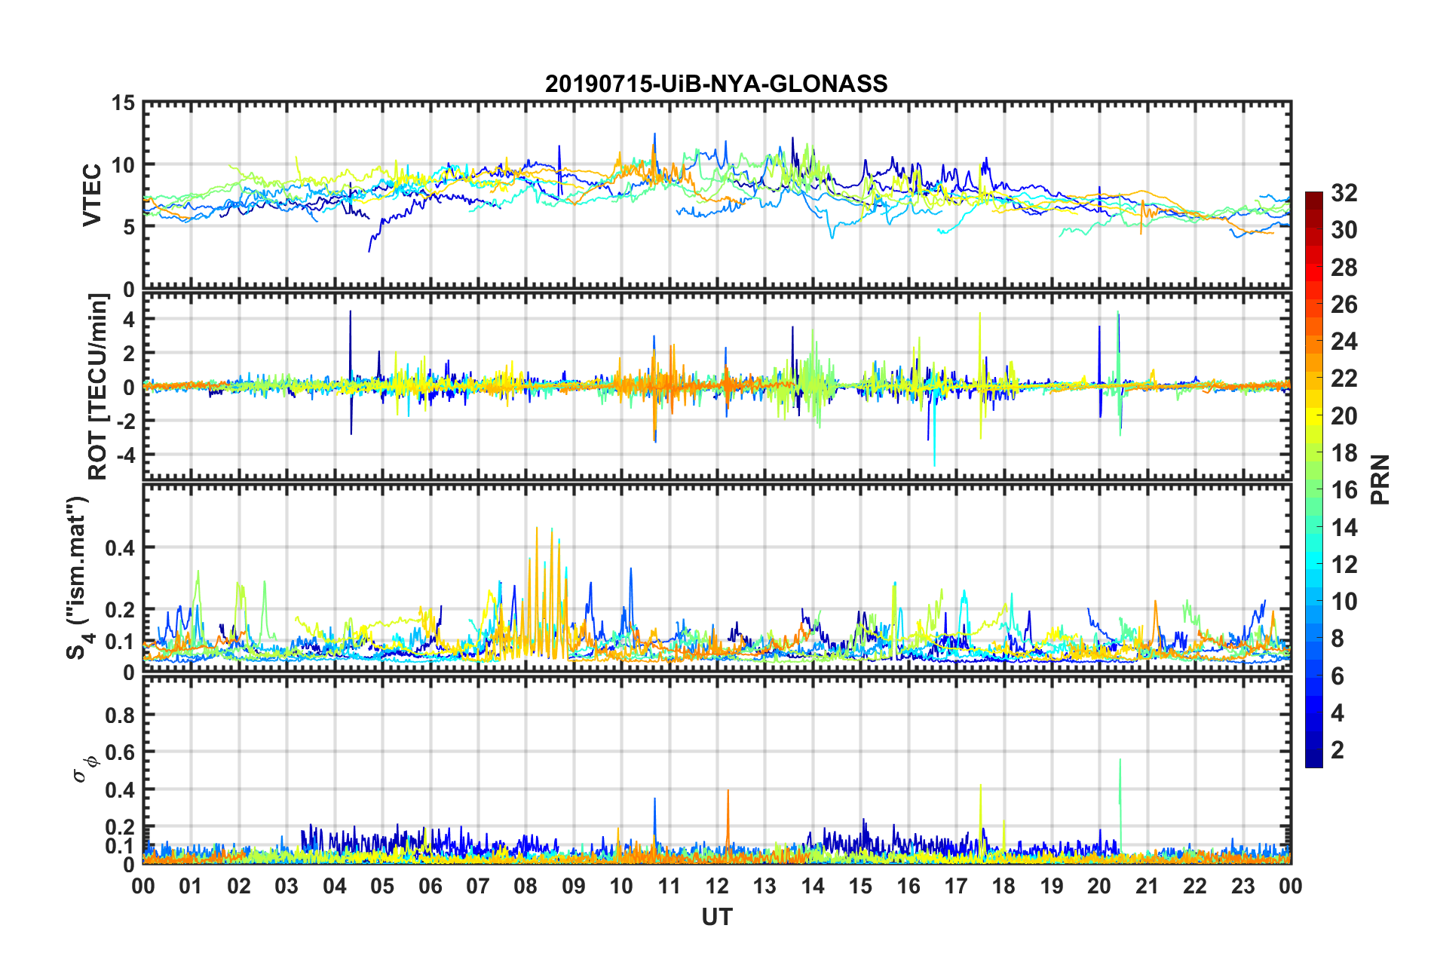Image resolution: width=1434 pixels, height=959 pixels.
Task: Click inside the VTEC time-series panel
Action: point(717,195)
